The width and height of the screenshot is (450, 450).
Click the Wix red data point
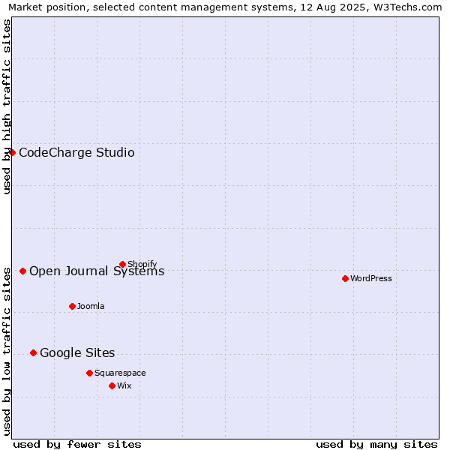point(112,385)
